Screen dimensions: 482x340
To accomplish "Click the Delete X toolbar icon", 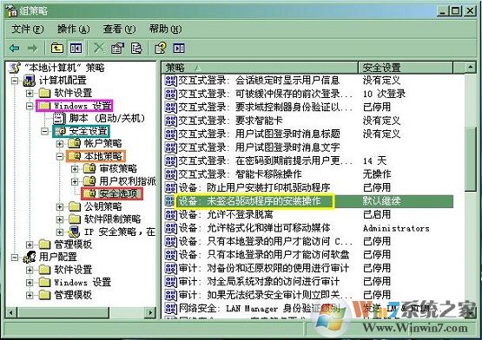I will 99,49.
